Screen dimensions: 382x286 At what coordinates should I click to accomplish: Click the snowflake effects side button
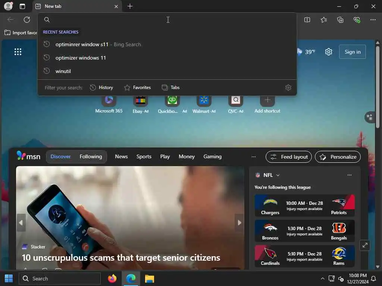tap(370, 117)
